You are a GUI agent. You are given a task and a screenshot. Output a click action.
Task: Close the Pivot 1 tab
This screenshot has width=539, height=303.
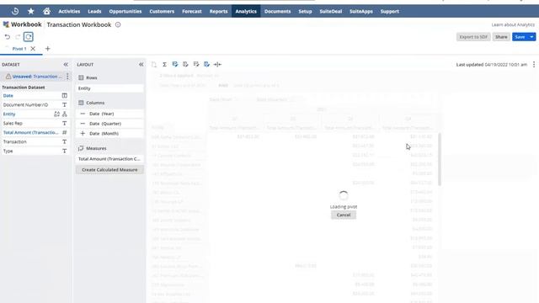click(x=33, y=49)
